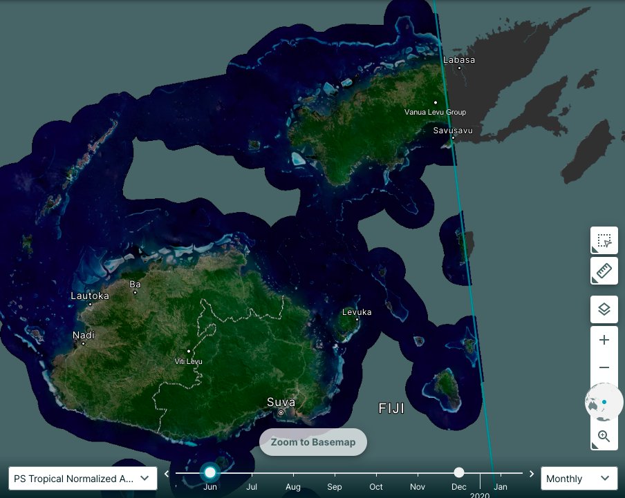The height and width of the screenshot is (498, 625).
Task: Jump to Sep on the timeline
Action: 335,486
